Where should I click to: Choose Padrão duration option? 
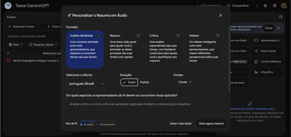(145, 82)
